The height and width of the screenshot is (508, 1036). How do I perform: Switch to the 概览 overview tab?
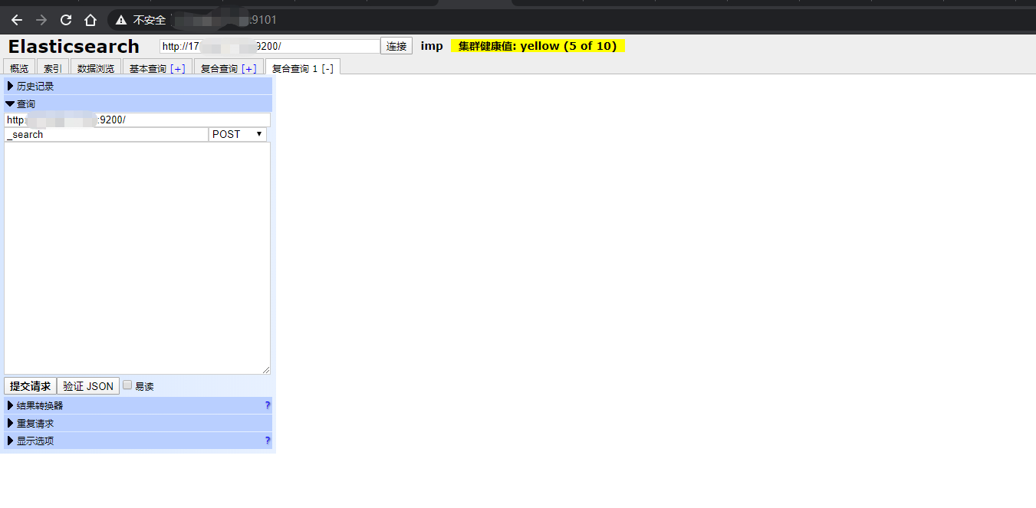pyautogui.click(x=19, y=67)
